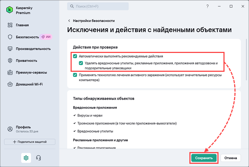Click the Профиль user avatar icon
The height and width of the screenshot is (167, 249).
[10, 129]
